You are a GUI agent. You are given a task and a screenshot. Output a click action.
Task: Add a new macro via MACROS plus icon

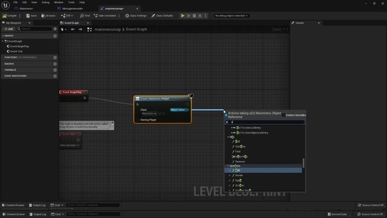tap(55, 64)
